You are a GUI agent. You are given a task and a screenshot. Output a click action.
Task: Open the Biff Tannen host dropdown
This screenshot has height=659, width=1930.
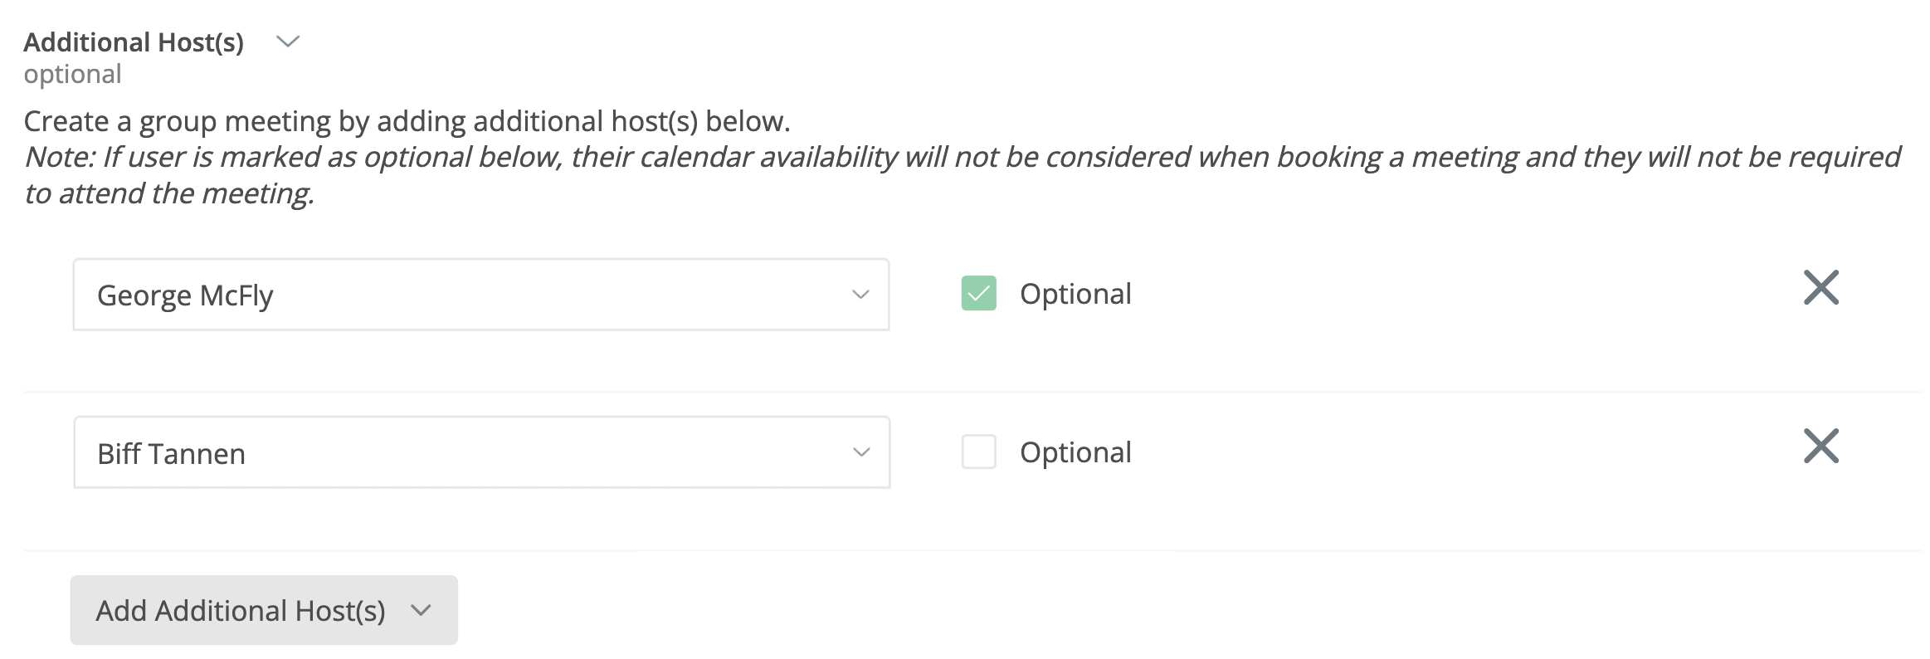point(481,452)
